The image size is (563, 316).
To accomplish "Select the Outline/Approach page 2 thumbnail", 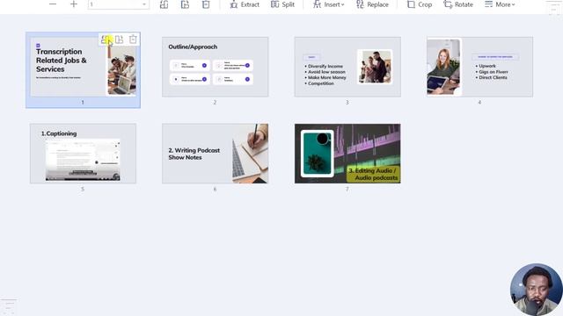I will [x=215, y=67].
